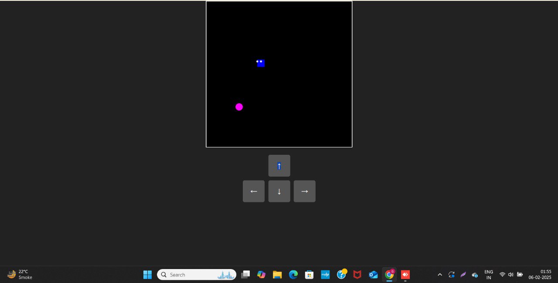Click the taskbar Search box
The width and height of the screenshot is (558, 283).
click(197, 275)
